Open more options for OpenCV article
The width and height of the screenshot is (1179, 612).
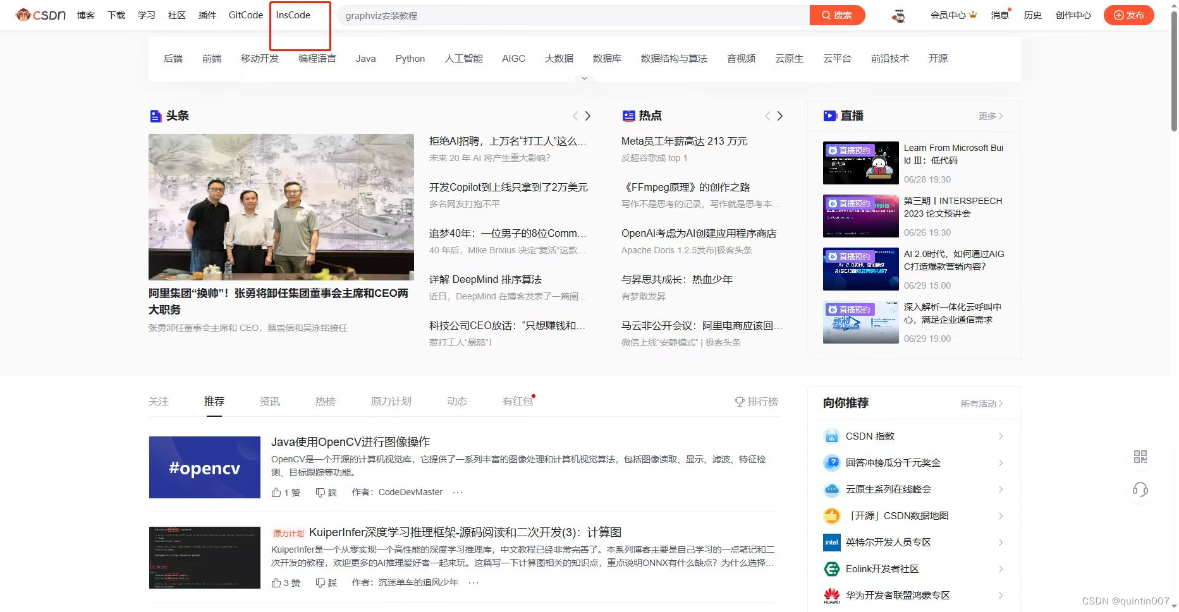[x=458, y=493]
